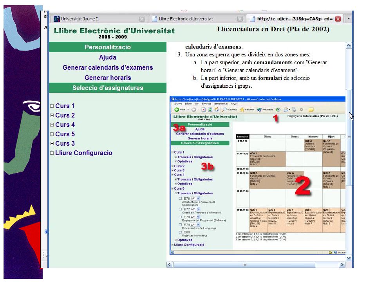Click the embedded Internet Explorer help screenshot
The width and height of the screenshot is (376, 282).
258,175
